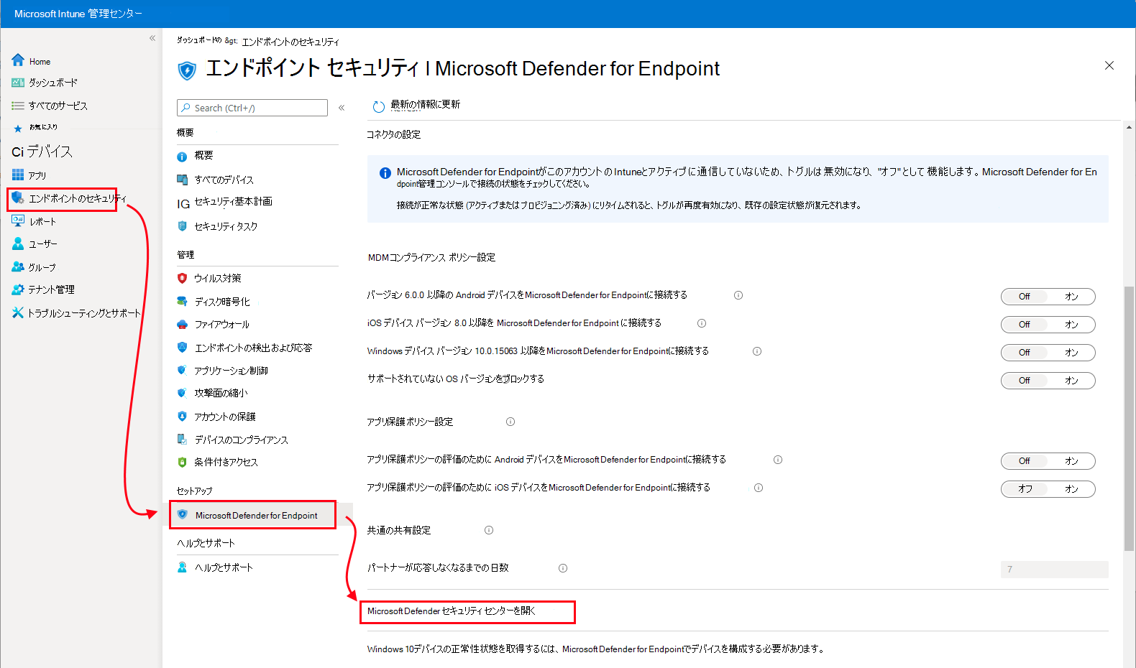1136x668 pixels.
Task: Show info for iOS 8.0 setting
Action: point(702,323)
